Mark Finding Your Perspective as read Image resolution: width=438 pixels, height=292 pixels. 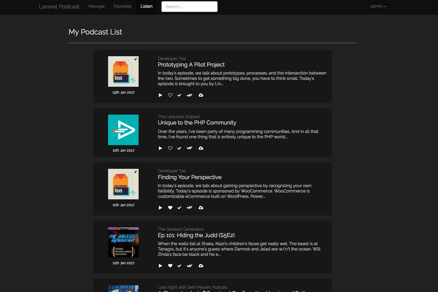(179, 208)
